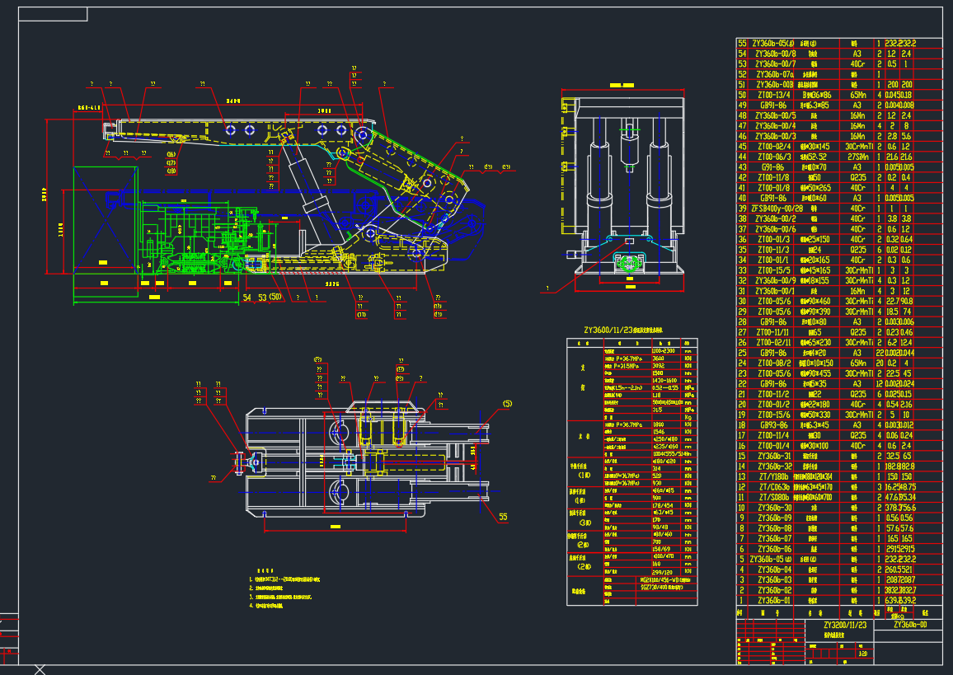Click ZT00-01/3 in row 36
Viewport: 953px width, 675px height.
(774, 240)
